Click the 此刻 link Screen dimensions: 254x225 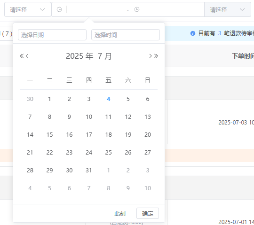click(120, 214)
